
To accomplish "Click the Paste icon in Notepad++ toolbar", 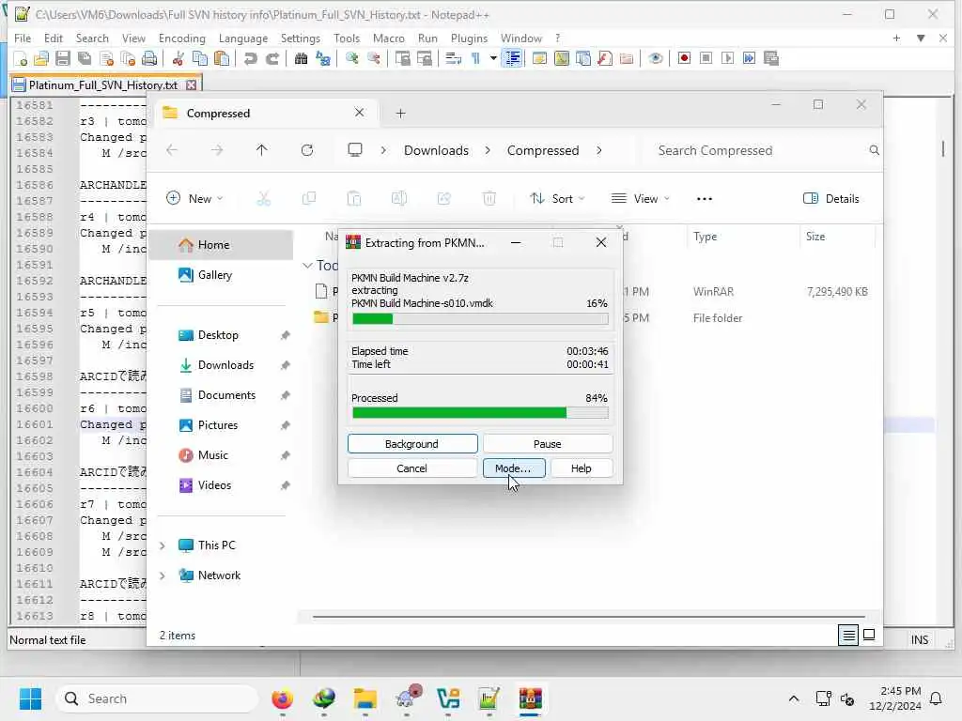I will (222, 59).
